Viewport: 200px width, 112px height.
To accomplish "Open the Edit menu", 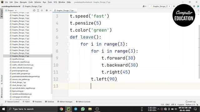I will pyautogui.click(x=11, y=2).
